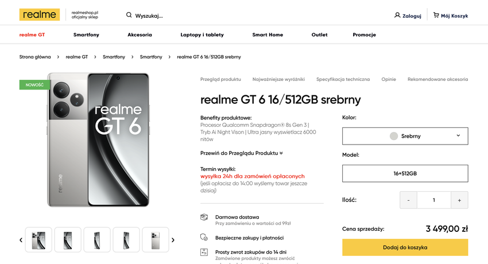Go to the Outlet menu
Screen dimensions: 488x264
tap(319, 35)
